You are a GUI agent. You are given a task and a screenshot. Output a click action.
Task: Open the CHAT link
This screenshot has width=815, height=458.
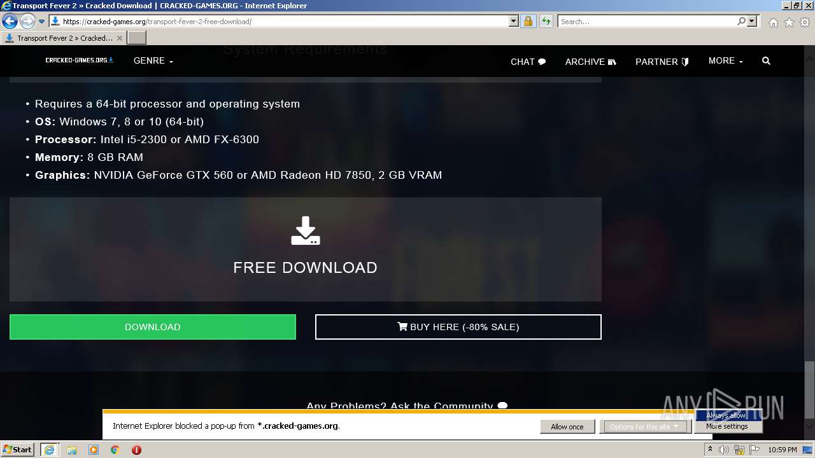pos(528,62)
